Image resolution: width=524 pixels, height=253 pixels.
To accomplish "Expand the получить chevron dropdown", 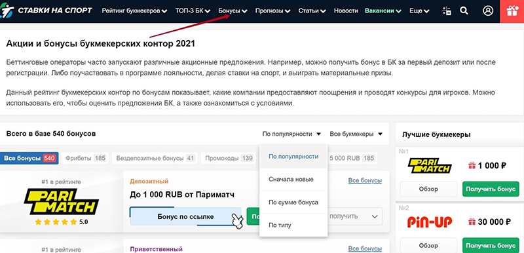I will pos(374,216).
